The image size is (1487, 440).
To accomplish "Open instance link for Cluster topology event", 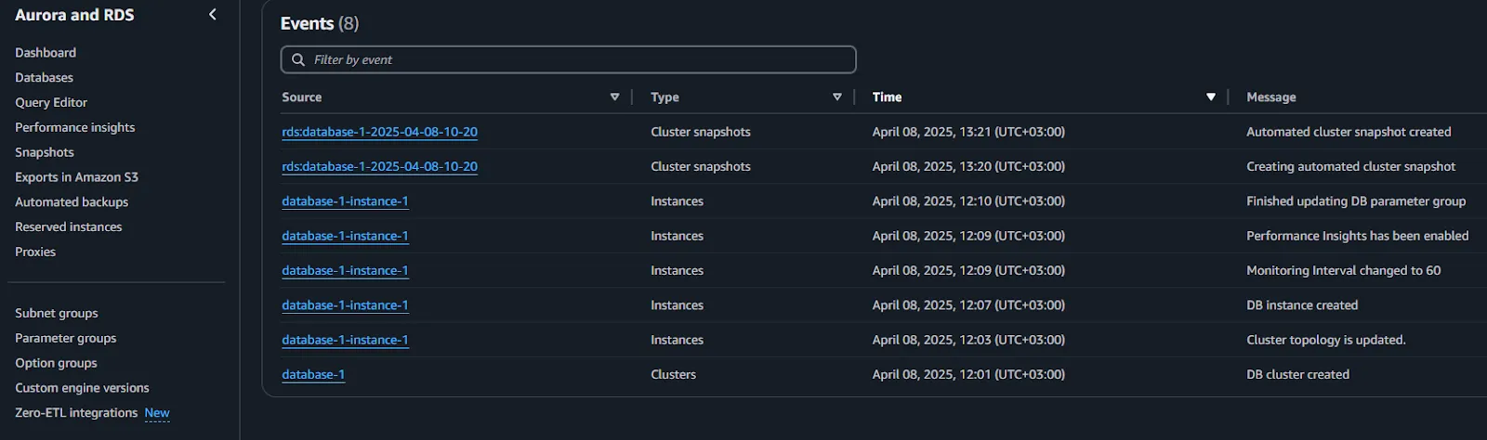I will (345, 340).
